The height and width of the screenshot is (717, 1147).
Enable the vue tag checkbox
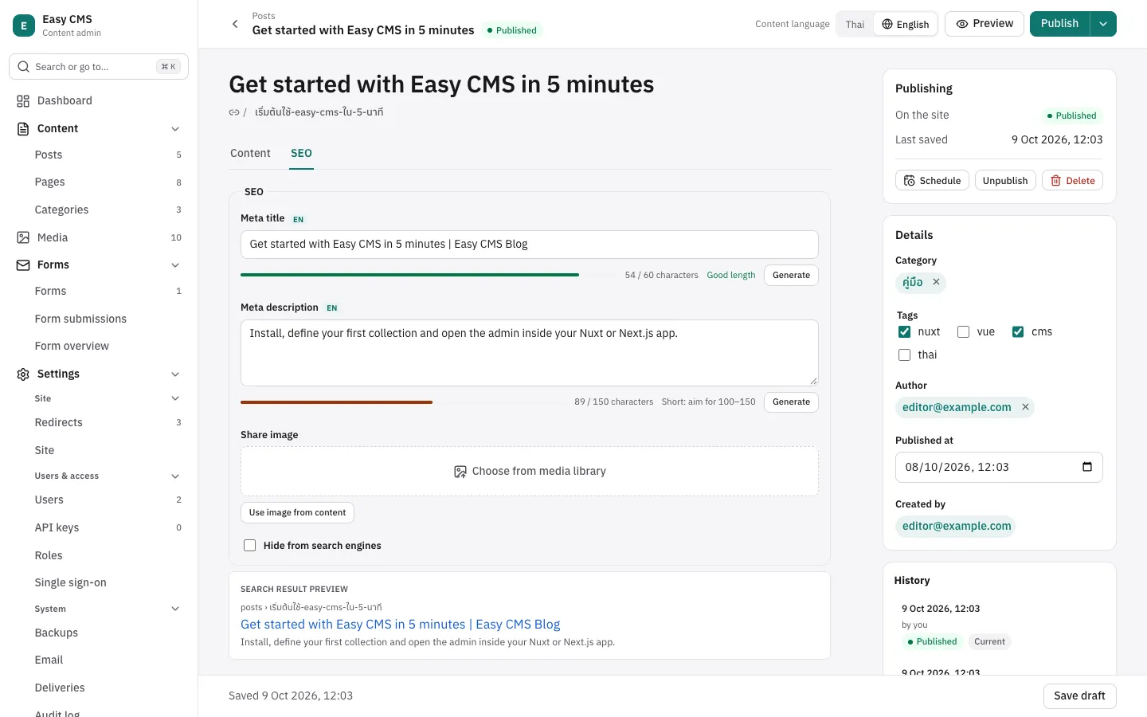963,332
